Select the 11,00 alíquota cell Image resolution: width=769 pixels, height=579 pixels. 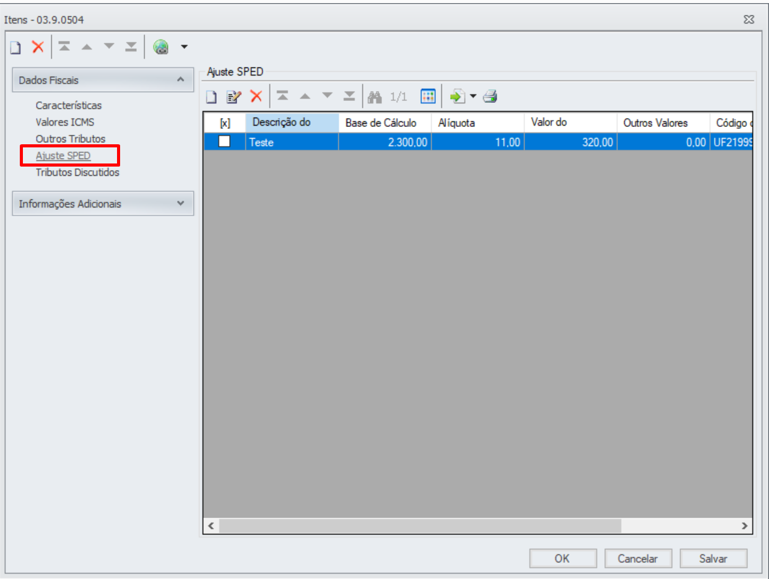tap(478, 142)
